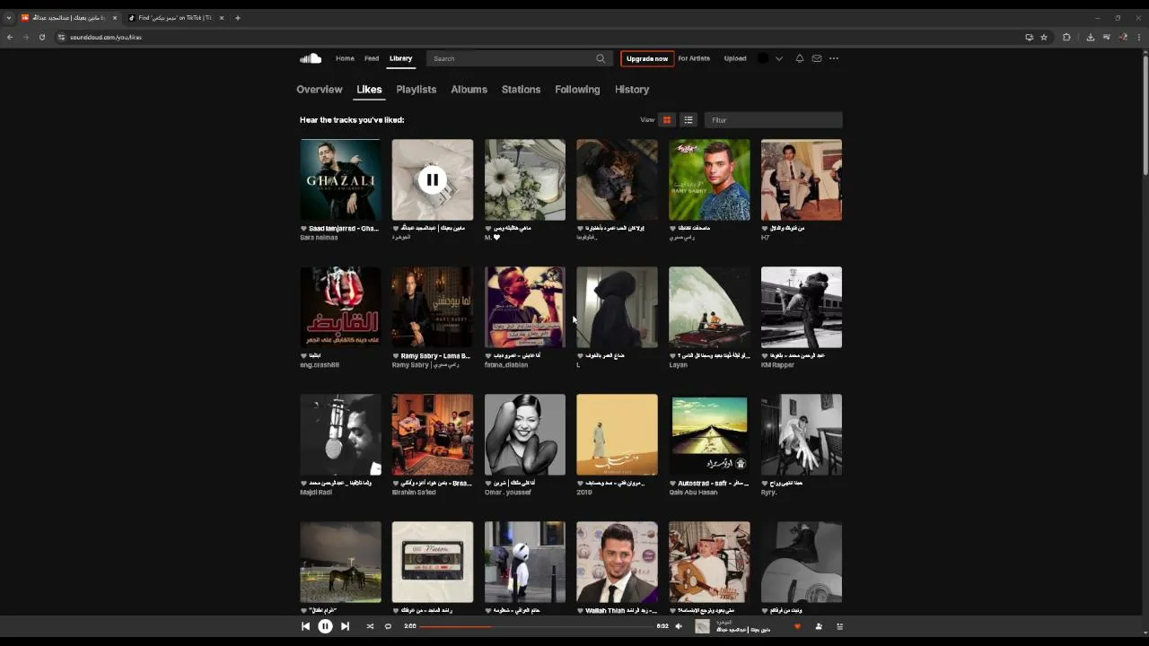This screenshot has height=646, width=1149.
Task: Open the now-playing cover thumbnail
Action: click(x=702, y=626)
